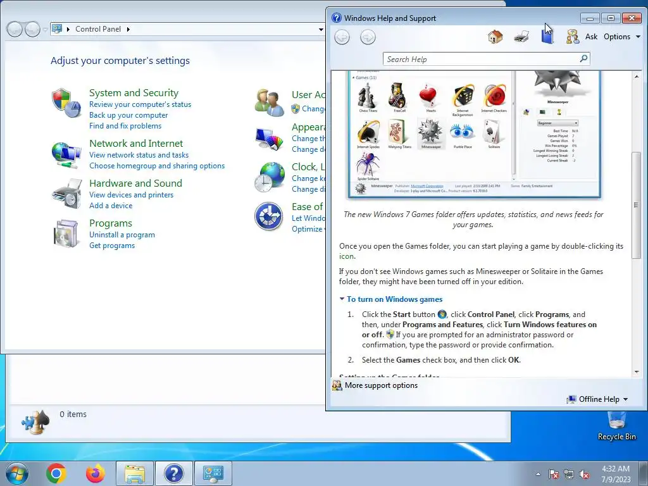648x486 pixels.
Task: Launch Firefox from the taskbar
Action: point(96,473)
